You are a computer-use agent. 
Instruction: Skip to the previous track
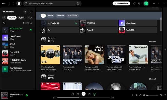(x=78, y=94)
